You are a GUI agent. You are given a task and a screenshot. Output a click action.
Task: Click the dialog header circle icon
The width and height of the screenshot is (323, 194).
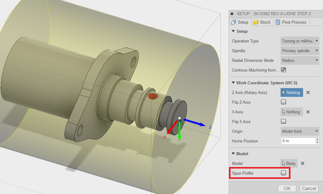coord(232,14)
